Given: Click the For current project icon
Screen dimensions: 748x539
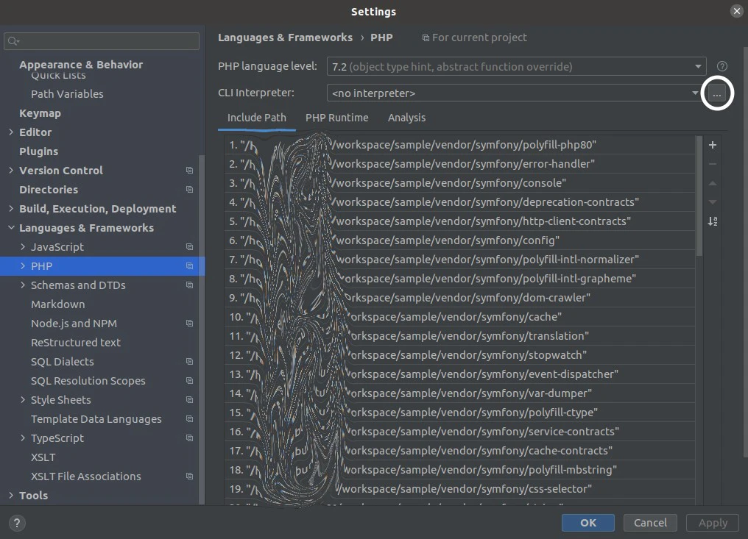Looking at the screenshot, I should pyautogui.click(x=426, y=38).
